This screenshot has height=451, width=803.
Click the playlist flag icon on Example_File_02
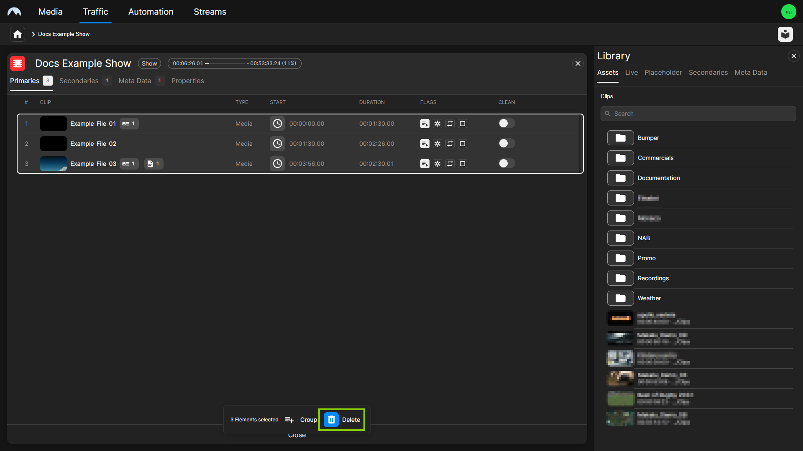[x=425, y=144]
